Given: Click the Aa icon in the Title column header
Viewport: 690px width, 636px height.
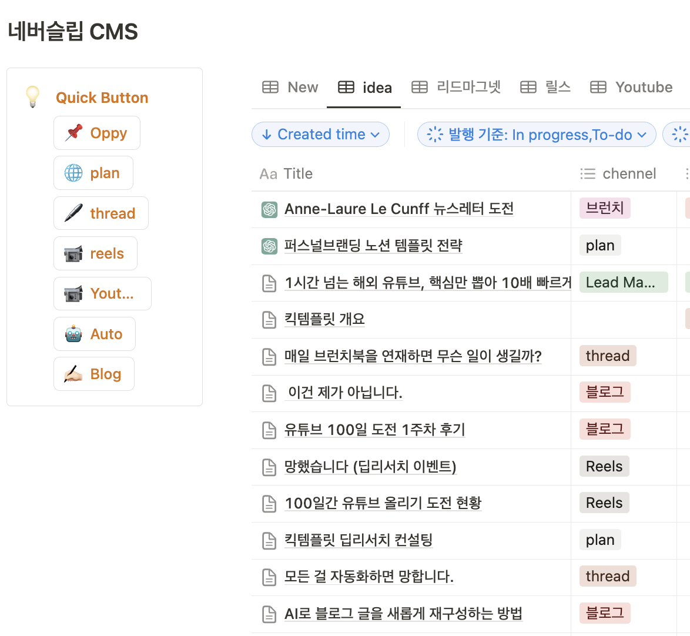Looking at the screenshot, I should (x=269, y=173).
